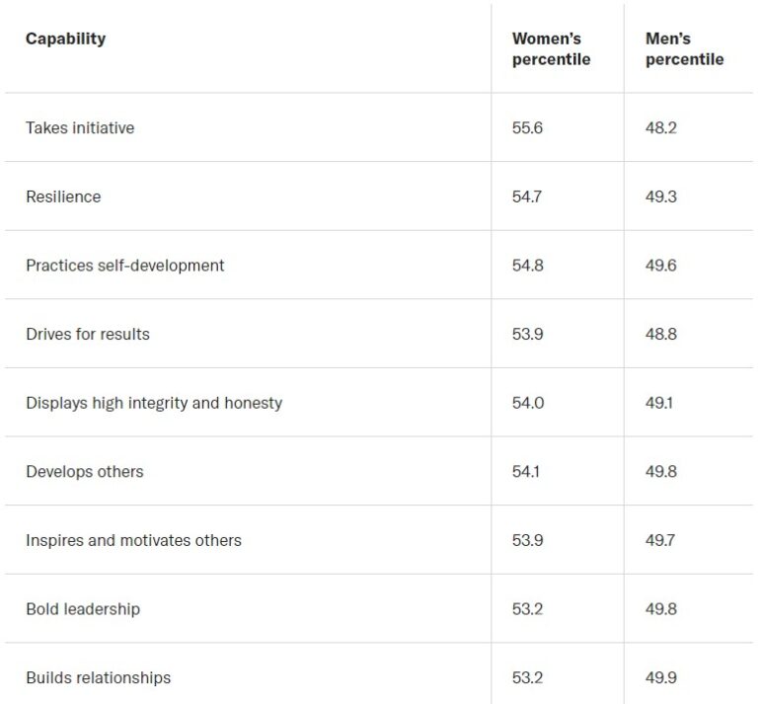The height and width of the screenshot is (704, 758).
Task: Select Displays high integrity and honesty
Action: point(154,403)
